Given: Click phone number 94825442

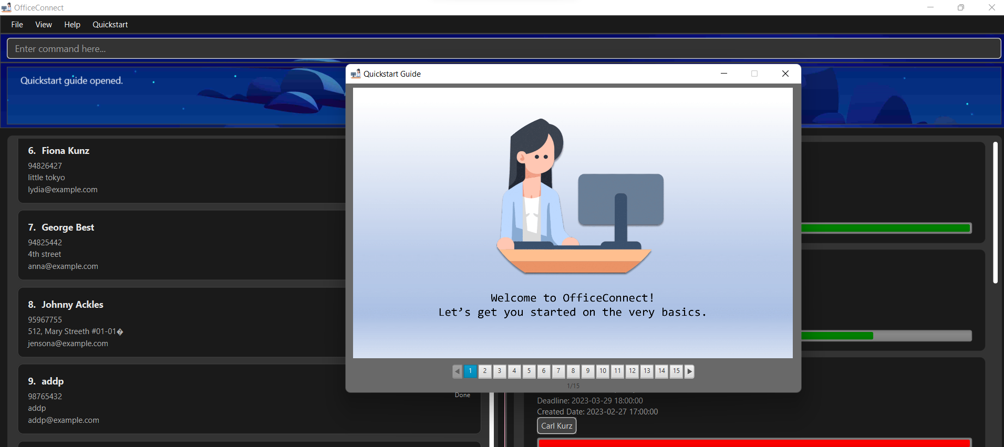Looking at the screenshot, I should (45, 242).
